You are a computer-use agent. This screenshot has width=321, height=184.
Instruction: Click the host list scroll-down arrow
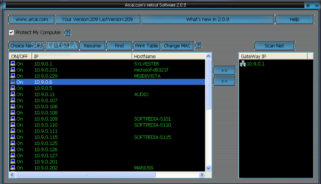[209, 168]
